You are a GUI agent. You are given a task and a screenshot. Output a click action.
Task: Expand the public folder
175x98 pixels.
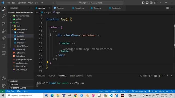tap(21, 19)
